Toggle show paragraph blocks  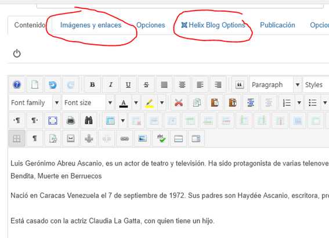[35, 139]
